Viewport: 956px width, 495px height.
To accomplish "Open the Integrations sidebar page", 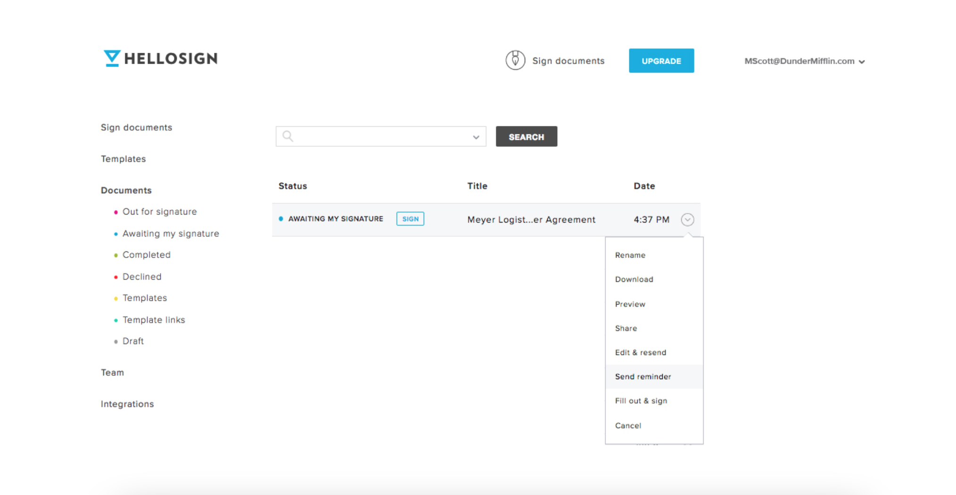I will coord(127,404).
